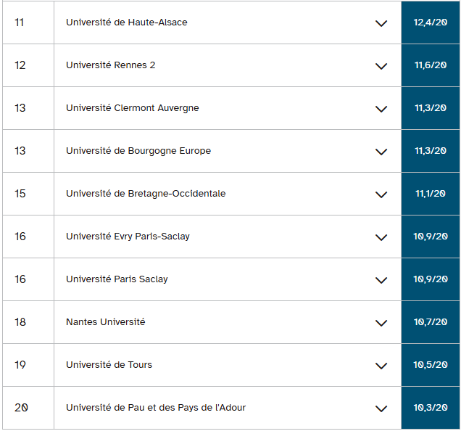Click rank number 20 cell
Viewport: 461px width, 431px height.
click(x=22, y=408)
